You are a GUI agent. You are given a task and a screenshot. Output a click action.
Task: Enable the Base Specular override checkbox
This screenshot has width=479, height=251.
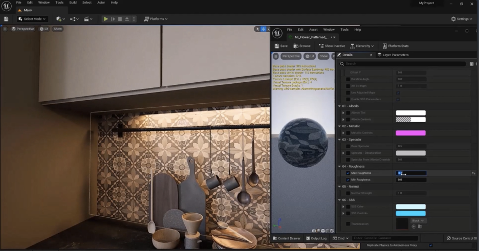pyautogui.click(x=348, y=146)
